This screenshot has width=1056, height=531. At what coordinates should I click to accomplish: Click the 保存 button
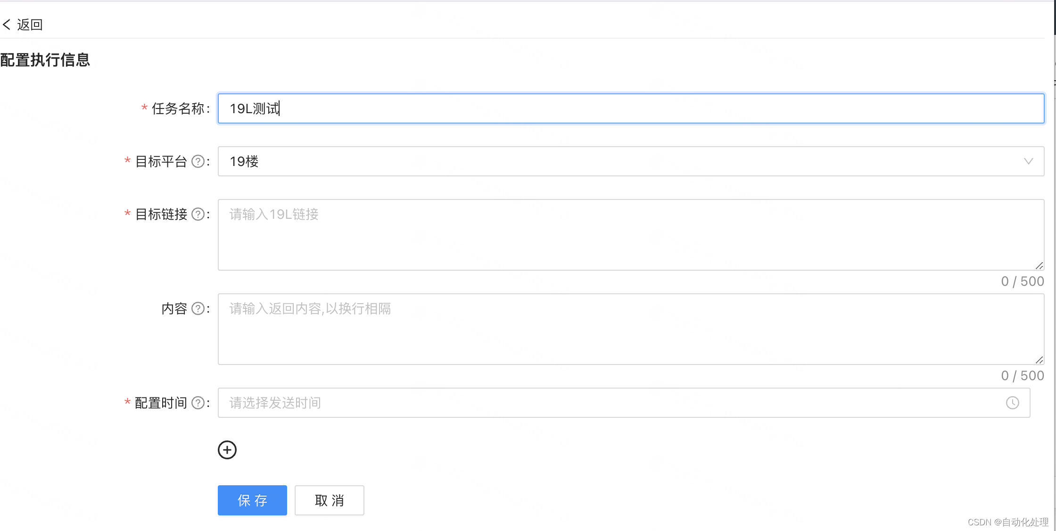click(x=252, y=500)
